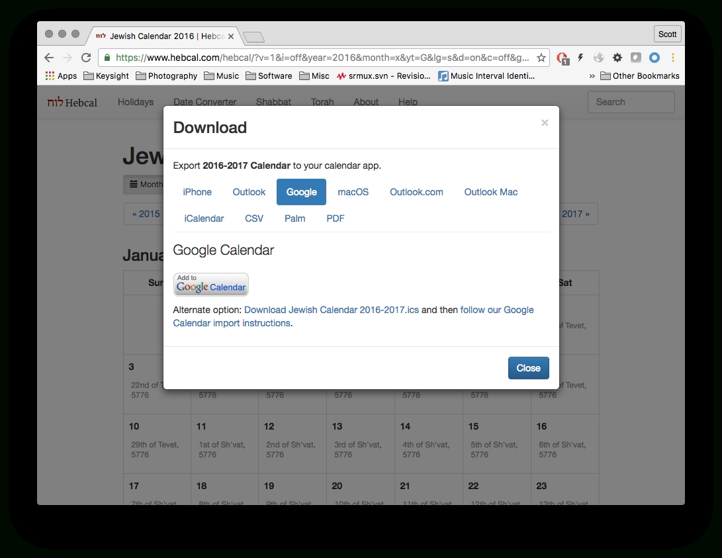Open the Apps grid shortcut
722x558 pixels.
pyautogui.click(x=61, y=76)
